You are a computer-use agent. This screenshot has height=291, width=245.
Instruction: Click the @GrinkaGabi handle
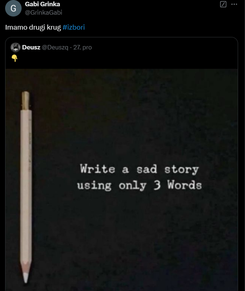[x=44, y=12]
